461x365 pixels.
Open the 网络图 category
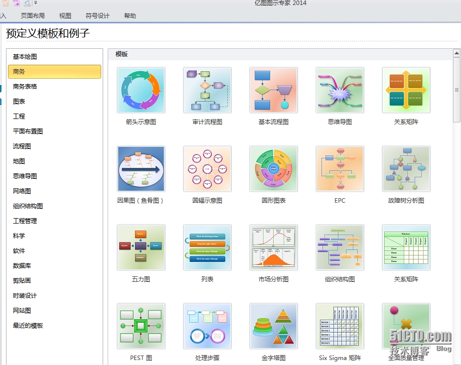55,191
